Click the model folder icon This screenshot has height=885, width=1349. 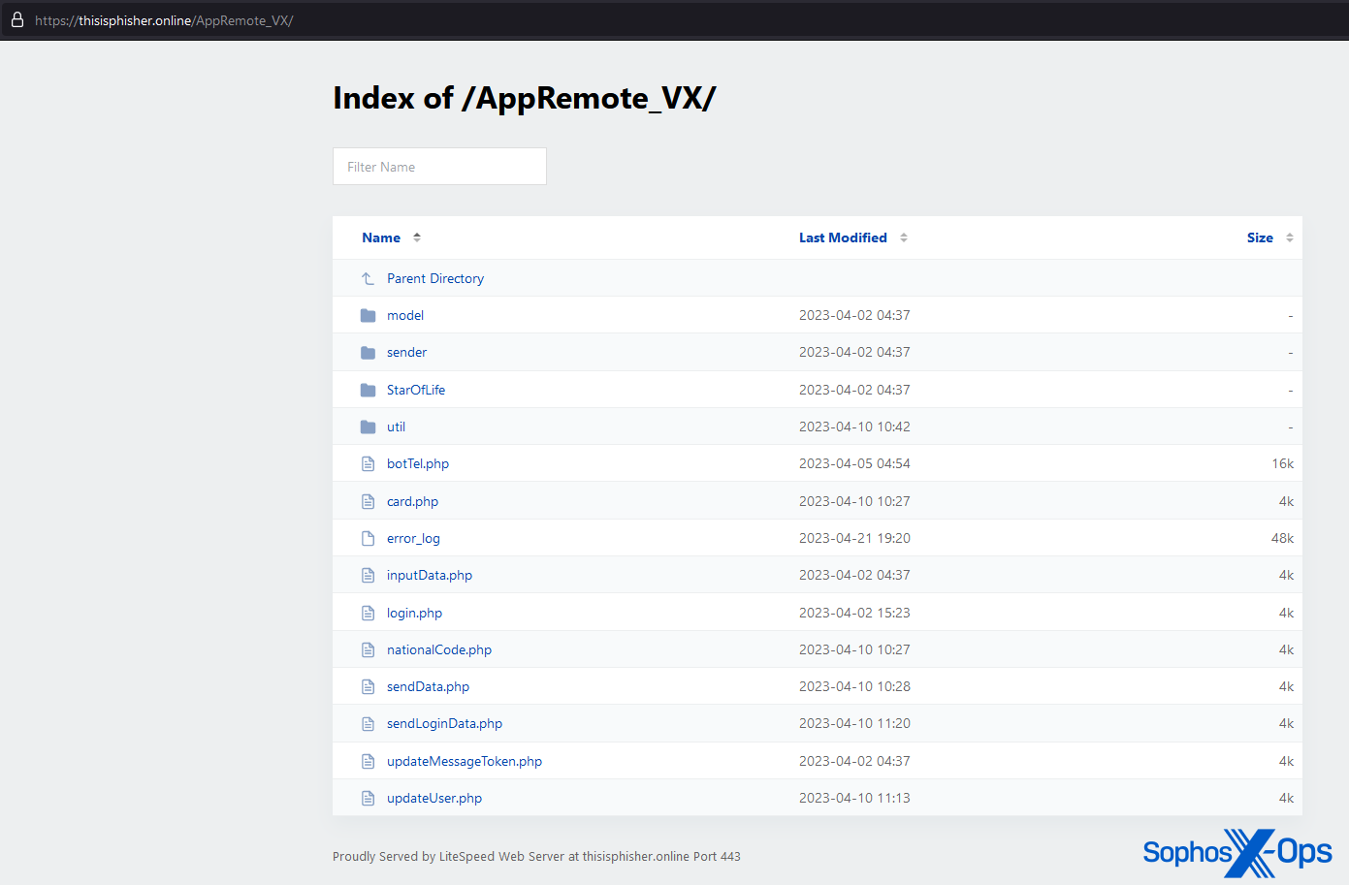368,315
